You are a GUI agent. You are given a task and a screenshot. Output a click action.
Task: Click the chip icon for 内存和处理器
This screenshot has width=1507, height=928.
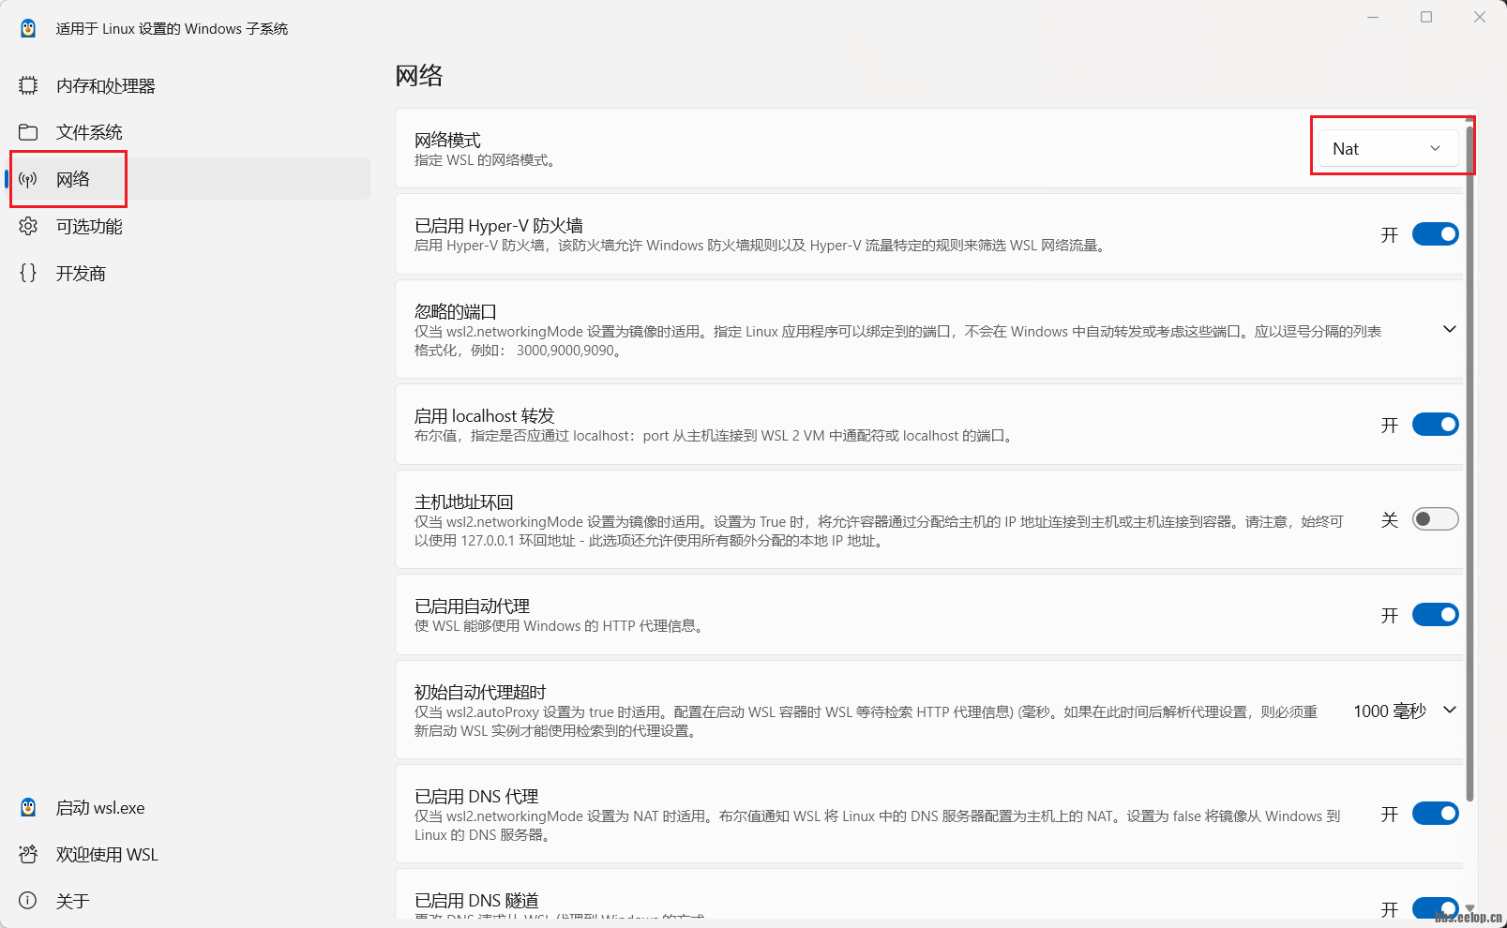click(28, 85)
